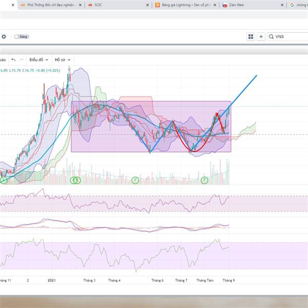Click the "Tháng 4" time axis label
The width and height of the screenshot is (308, 308).
tap(114, 280)
